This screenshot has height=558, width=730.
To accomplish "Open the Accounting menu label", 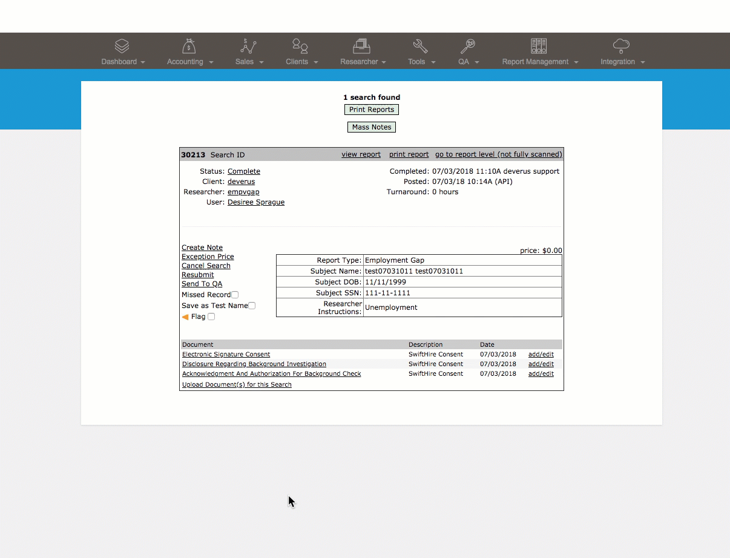I will tap(185, 62).
